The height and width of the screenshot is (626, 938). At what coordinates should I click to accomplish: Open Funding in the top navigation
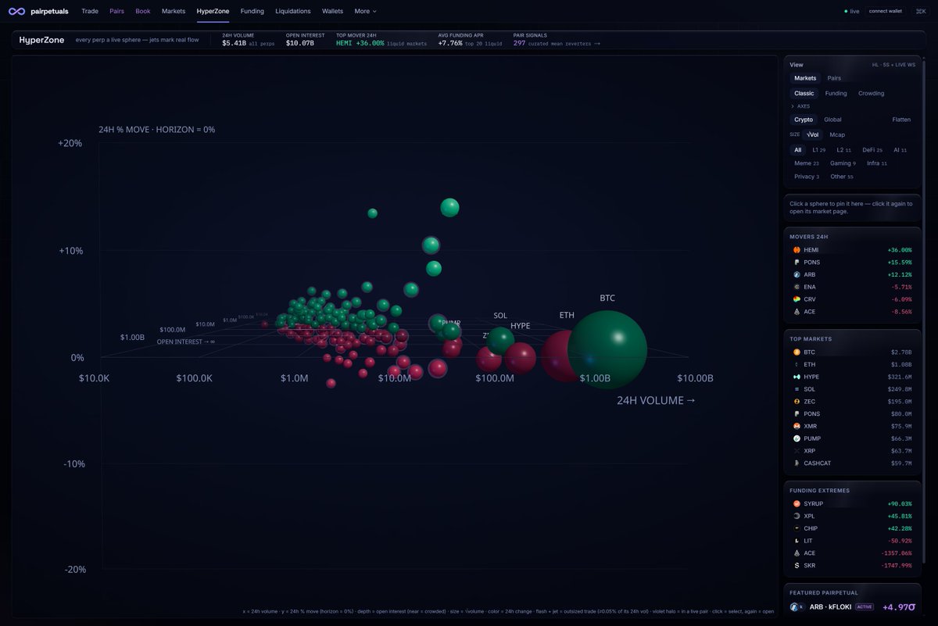point(252,11)
